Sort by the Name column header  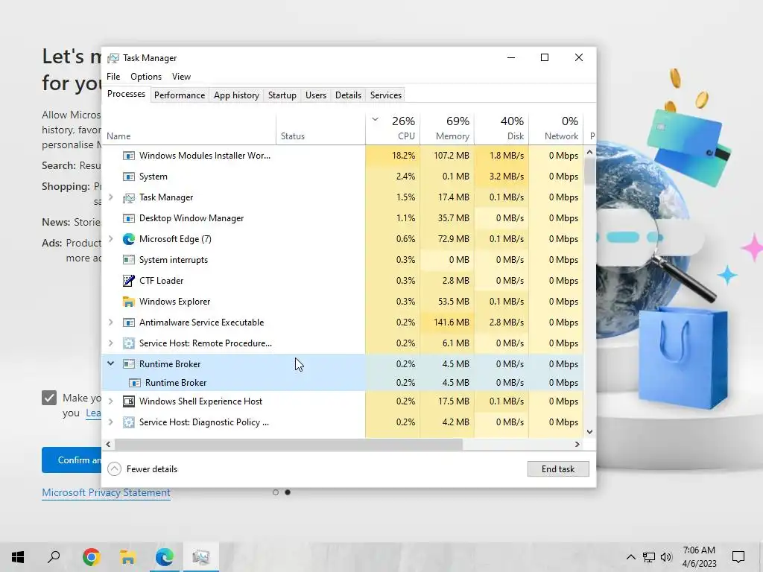click(x=190, y=129)
